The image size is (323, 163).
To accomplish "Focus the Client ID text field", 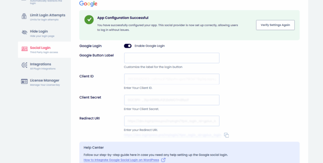I will pyautogui.click(x=172, y=79).
